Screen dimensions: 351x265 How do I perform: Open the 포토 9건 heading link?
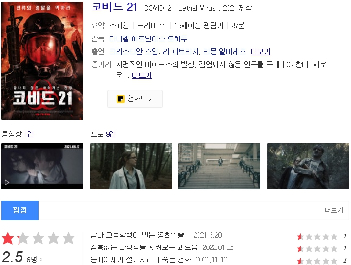pyautogui.click(x=103, y=134)
